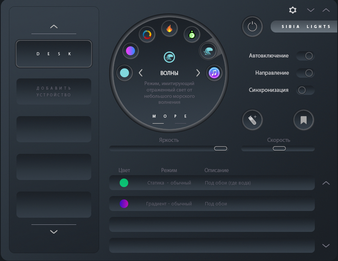Click the purple gradient swatch in presets
The width and height of the screenshot is (338, 261).
pyautogui.click(x=124, y=204)
